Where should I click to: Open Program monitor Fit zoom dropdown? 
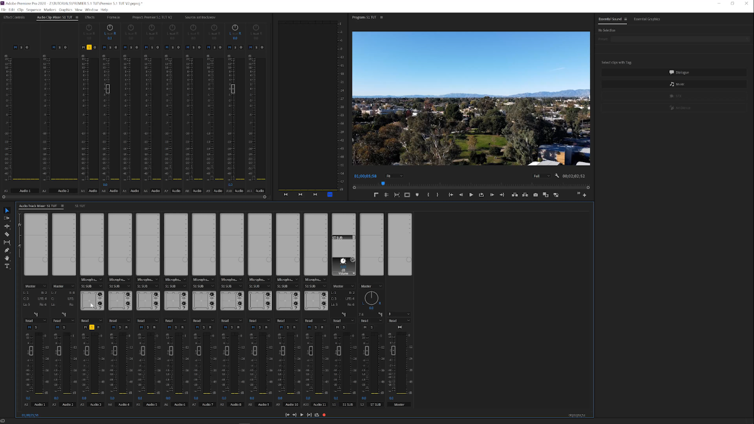point(393,176)
